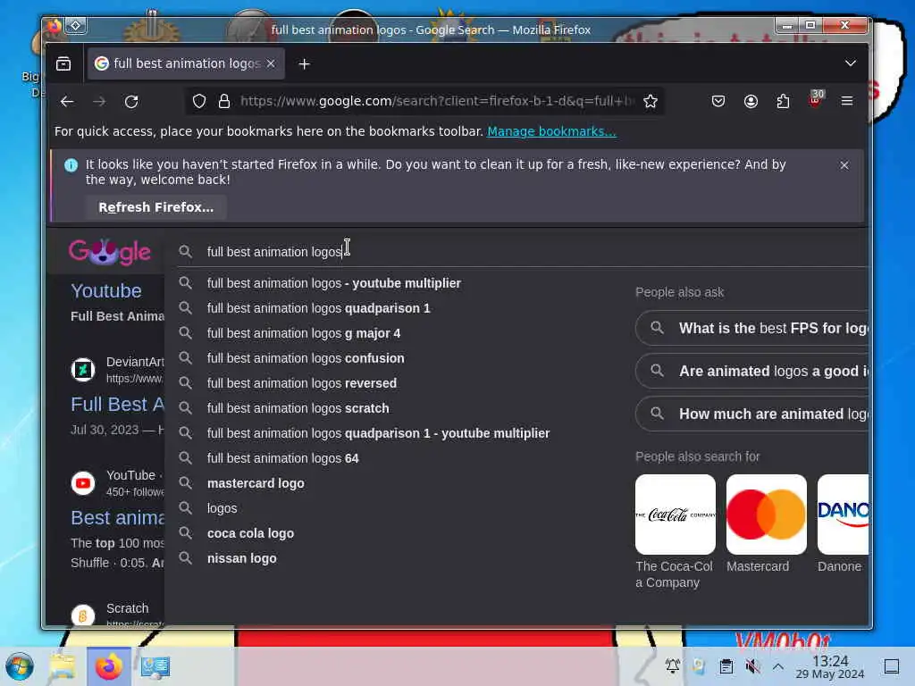Choose suggestion 'confusion'

(x=306, y=359)
